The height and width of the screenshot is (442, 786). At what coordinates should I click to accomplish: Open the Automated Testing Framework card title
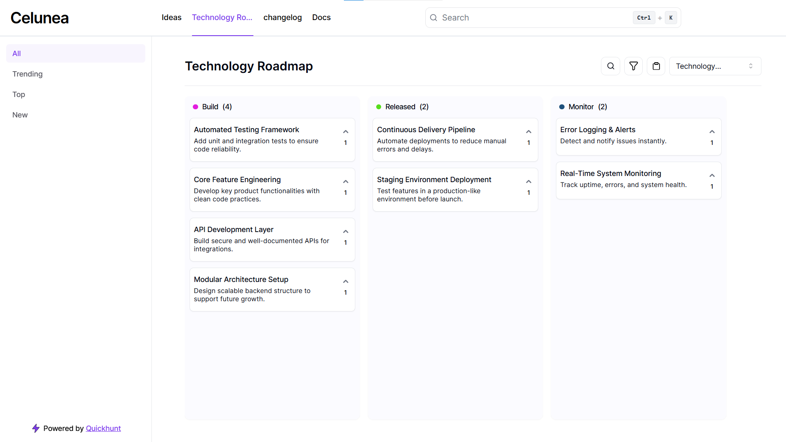coord(246,130)
